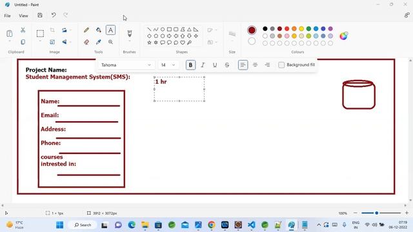Choose the Curve shape
This screenshot has height=232, width=413.
(x=156, y=29)
